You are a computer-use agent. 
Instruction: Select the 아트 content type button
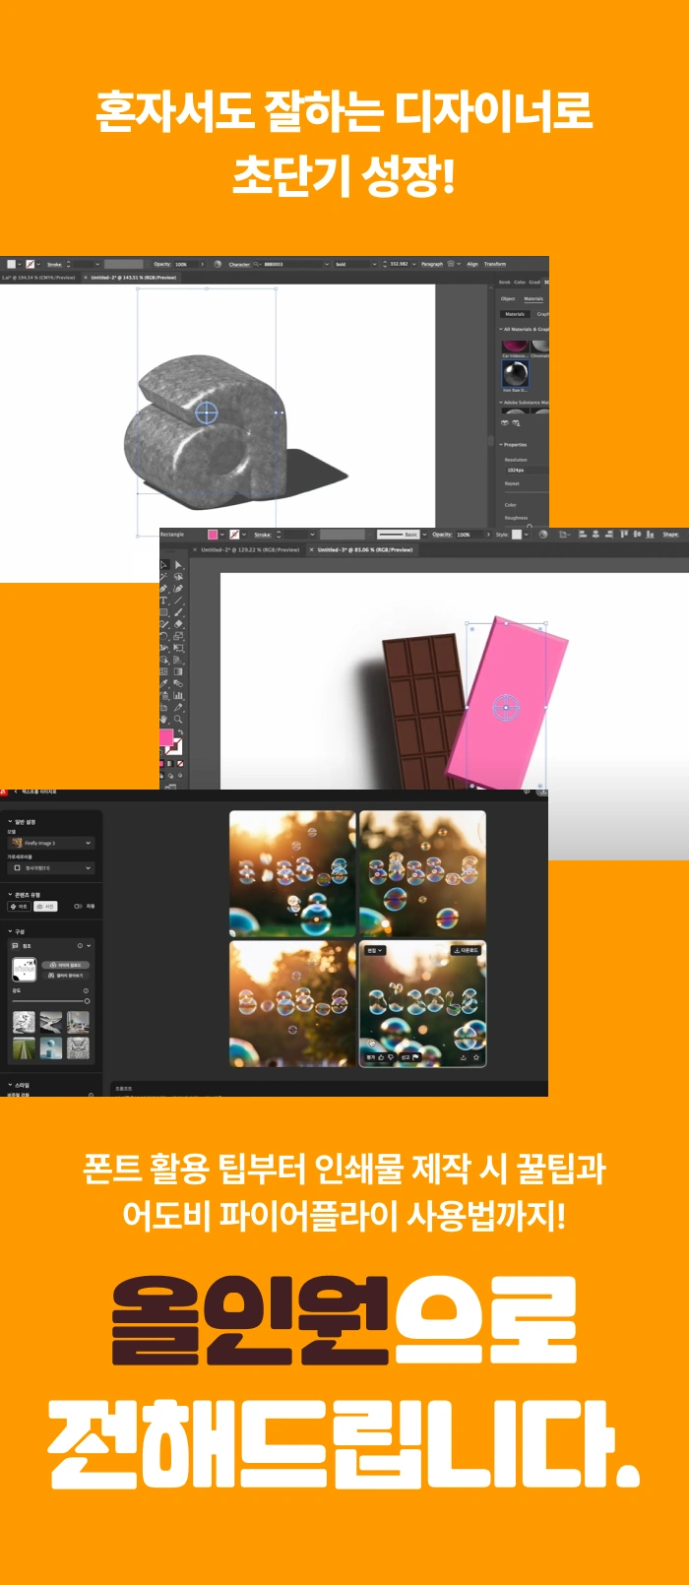coord(19,906)
